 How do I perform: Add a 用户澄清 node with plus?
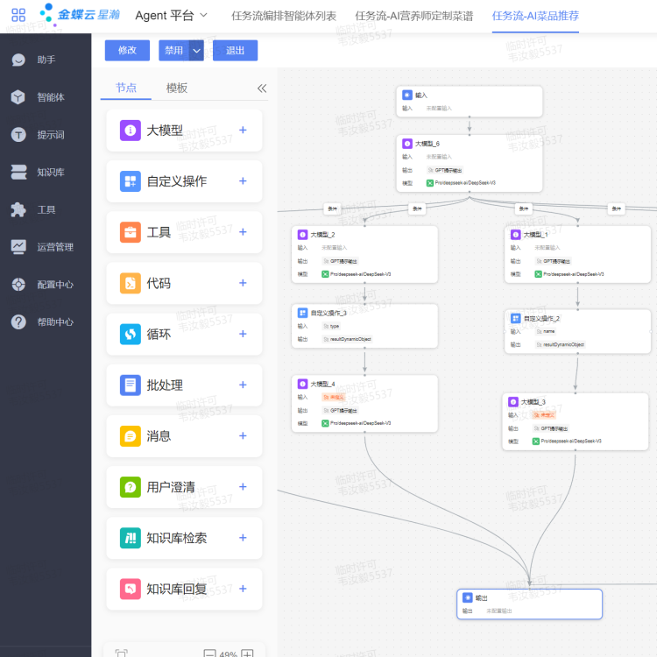coord(243,487)
